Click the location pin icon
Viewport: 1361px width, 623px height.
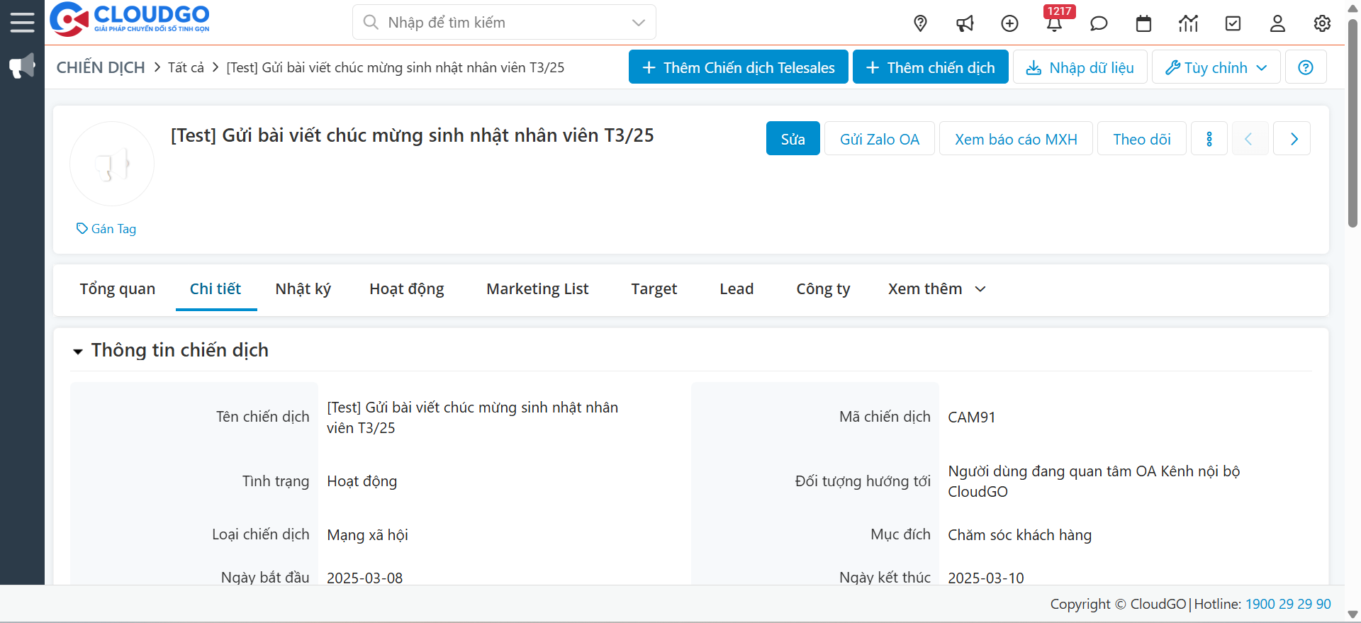(x=920, y=23)
